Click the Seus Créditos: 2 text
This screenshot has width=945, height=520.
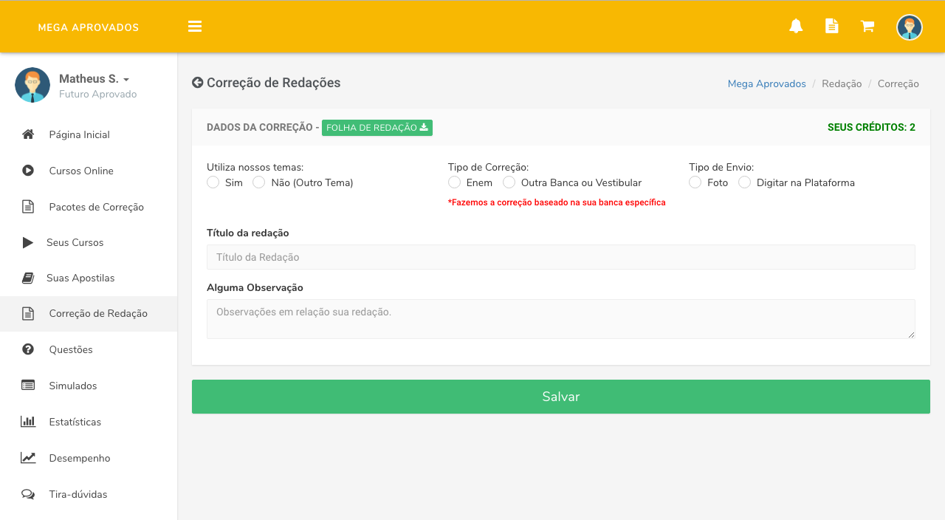[x=871, y=127]
